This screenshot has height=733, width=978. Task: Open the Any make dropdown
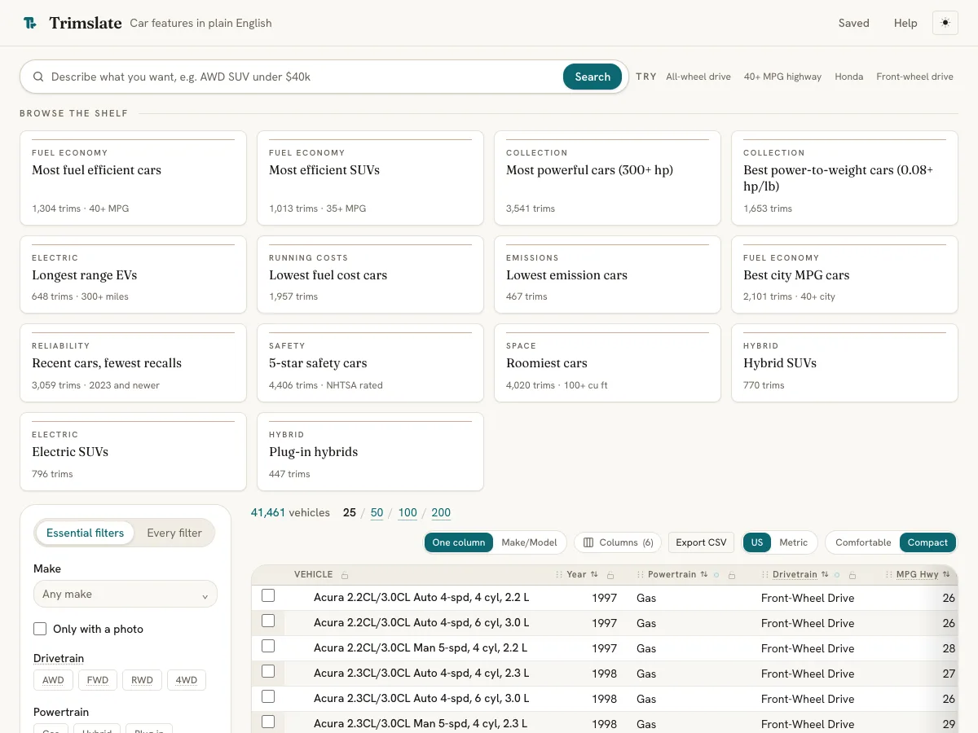[126, 594]
